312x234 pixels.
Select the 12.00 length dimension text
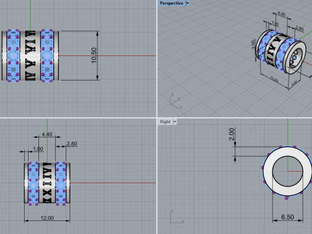coord(47,218)
